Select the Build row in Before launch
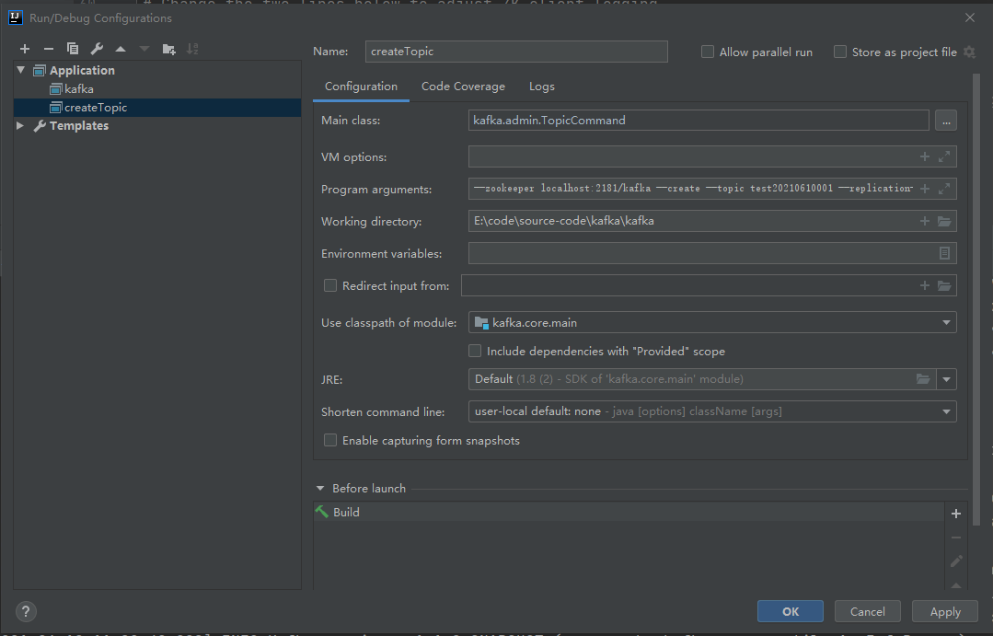Image resolution: width=993 pixels, height=636 pixels. coord(629,512)
